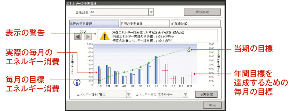Expand the エネルギー種別 電力 dropdown

pos(115,95)
